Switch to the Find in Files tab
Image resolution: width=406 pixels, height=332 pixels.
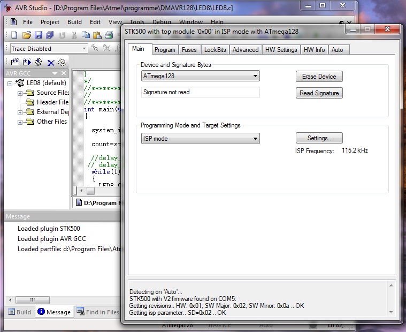pos(98,312)
